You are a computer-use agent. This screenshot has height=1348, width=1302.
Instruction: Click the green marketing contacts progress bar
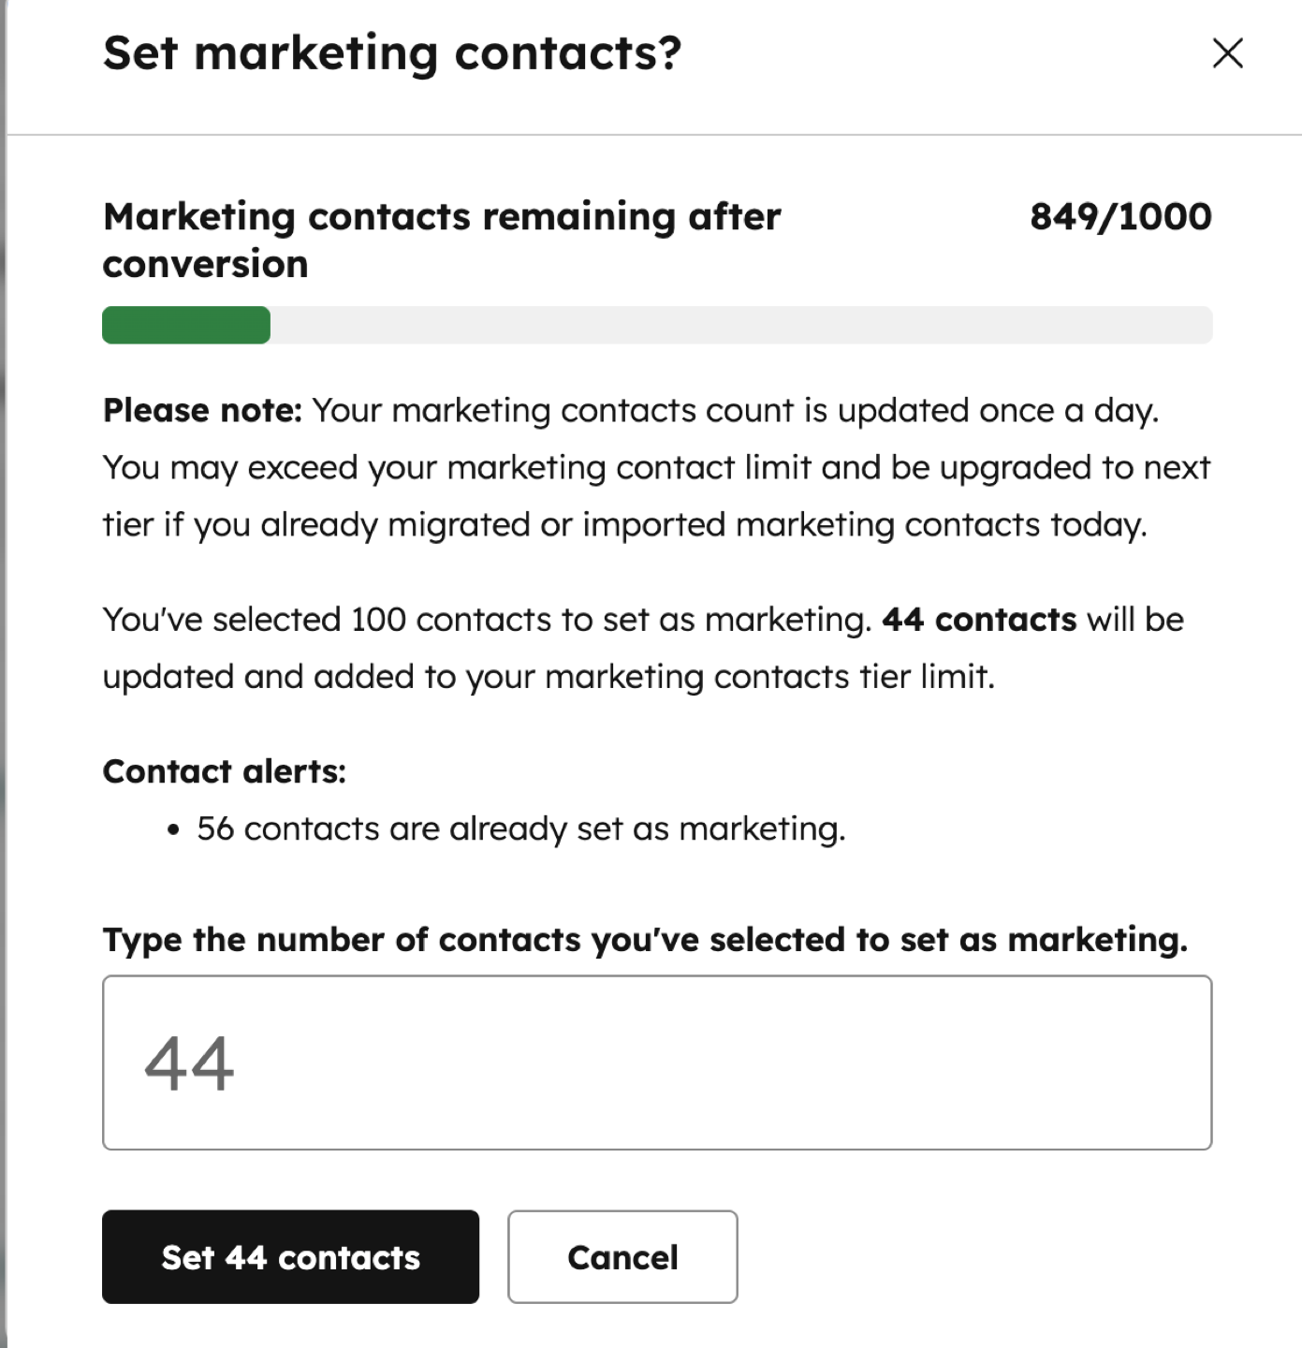(x=185, y=325)
